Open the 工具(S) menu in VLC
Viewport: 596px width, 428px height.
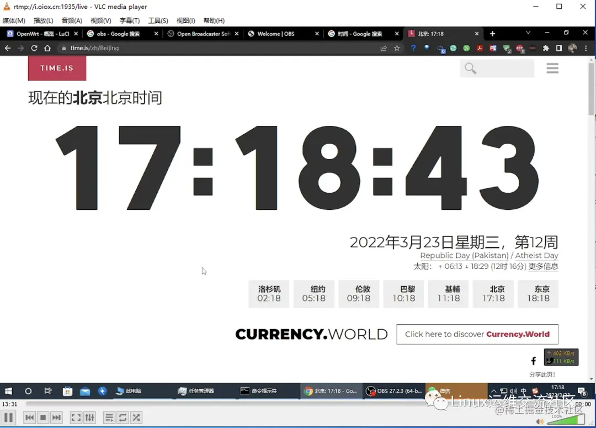pyautogui.click(x=158, y=20)
